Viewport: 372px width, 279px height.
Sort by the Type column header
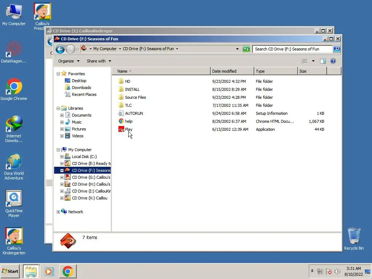(x=276, y=71)
